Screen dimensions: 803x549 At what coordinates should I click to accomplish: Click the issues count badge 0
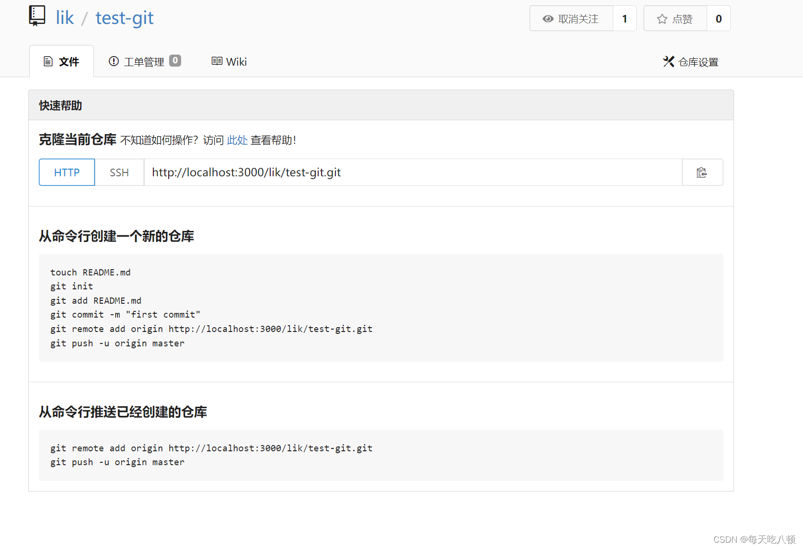coord(175,60)
